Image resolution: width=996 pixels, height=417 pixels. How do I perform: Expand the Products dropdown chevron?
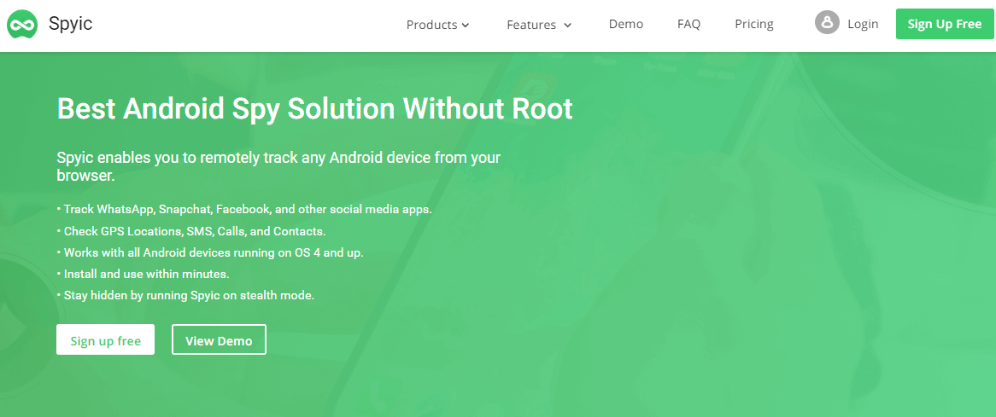click(466, 26)
